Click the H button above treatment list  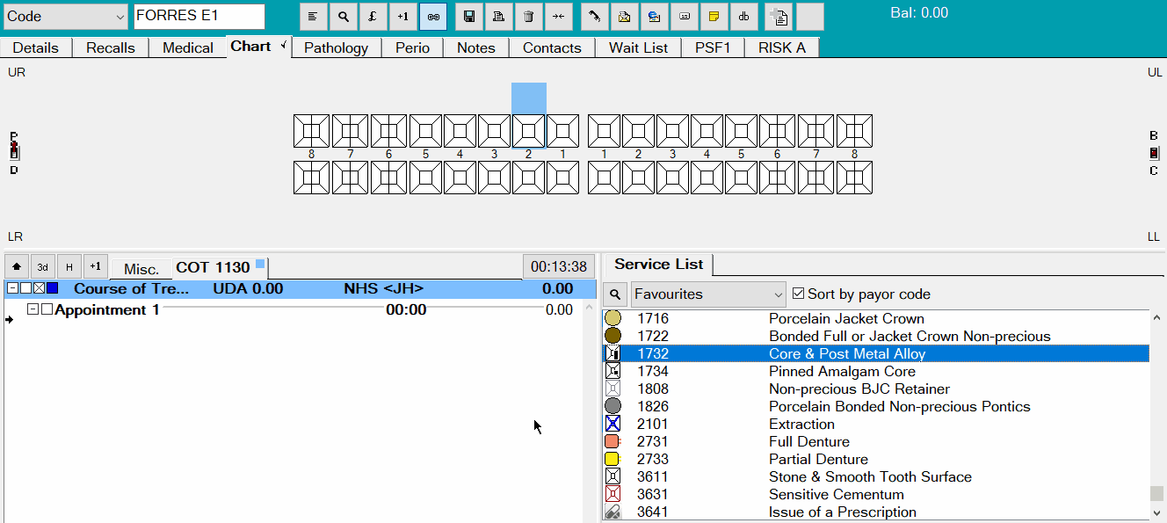pyautogui.click(x=69, y=267)
